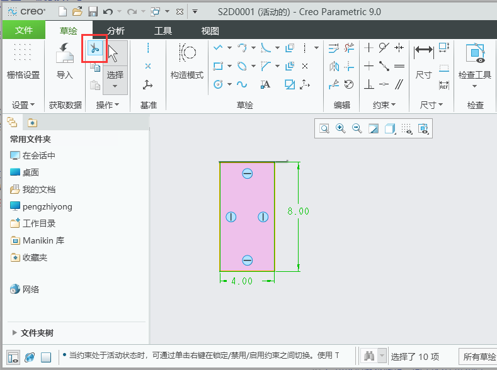This screenshot has height=370, width=497.
Task: Select the Rectangle sketch tool
Action: point(218,66)
